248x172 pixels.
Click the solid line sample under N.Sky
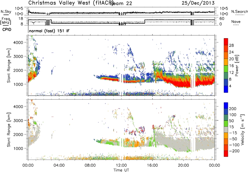pos(6,15)
